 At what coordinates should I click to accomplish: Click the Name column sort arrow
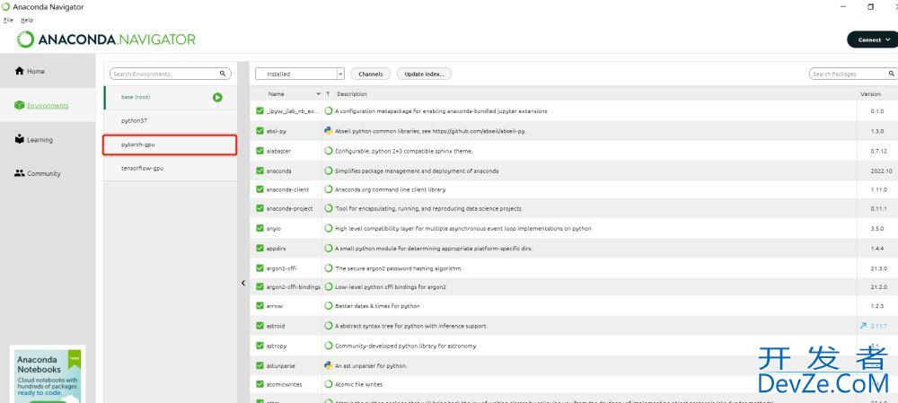click(319, 94)
